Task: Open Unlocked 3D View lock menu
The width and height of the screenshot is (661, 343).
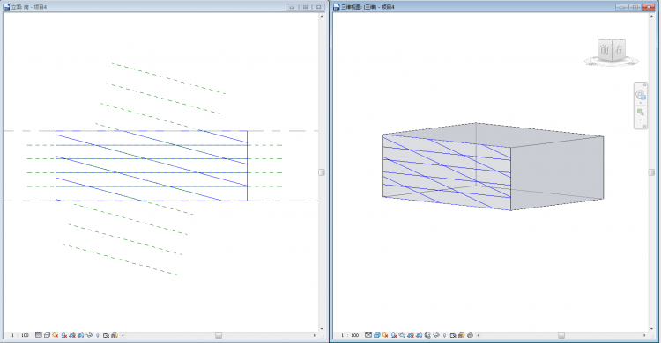Action: 427,335
